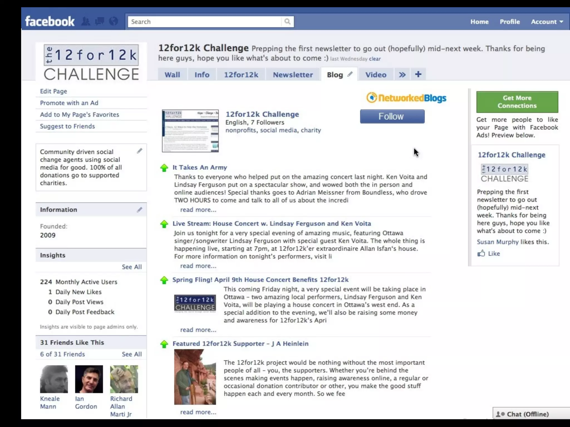The height and width of the screenshot is (427, 570).
Task: Click the search magnifier icon
Action: click(288, 22)
